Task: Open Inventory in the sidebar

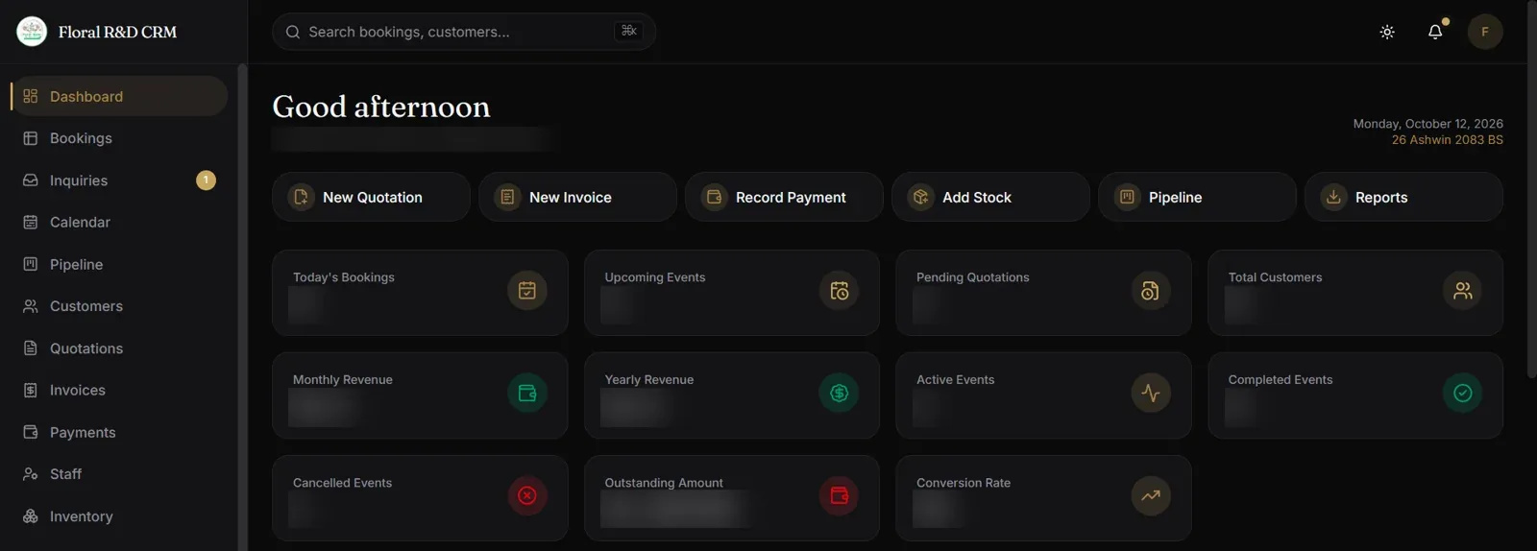Action: tap(119, 516)
